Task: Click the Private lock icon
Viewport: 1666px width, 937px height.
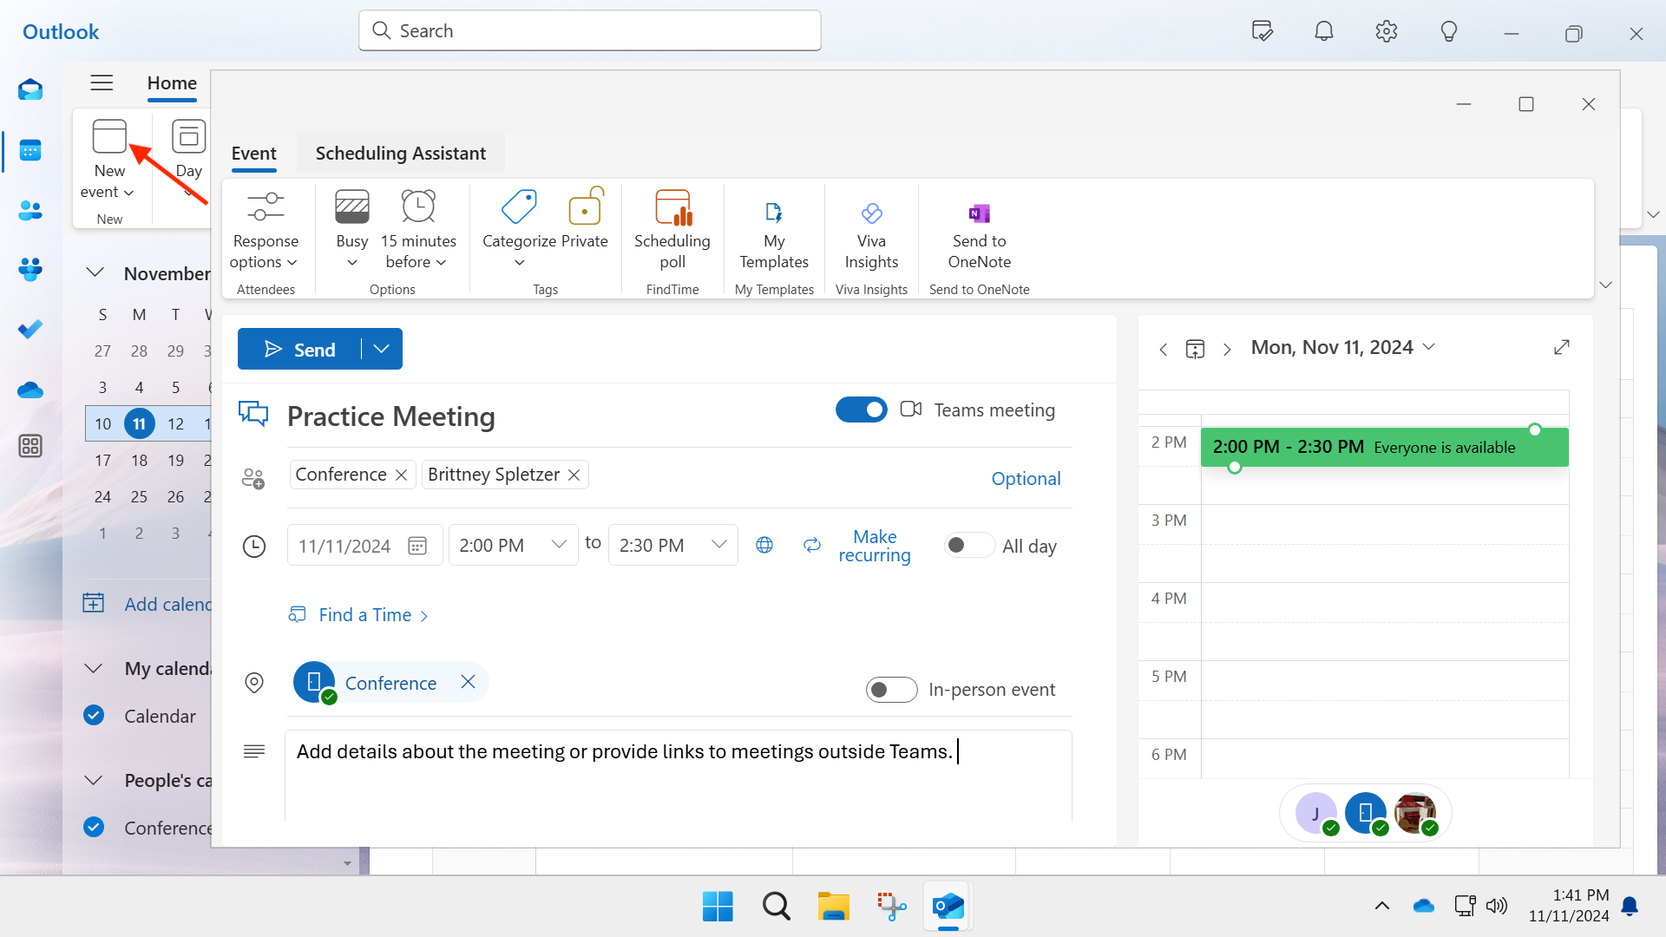Action: click(x=585, y=209)
